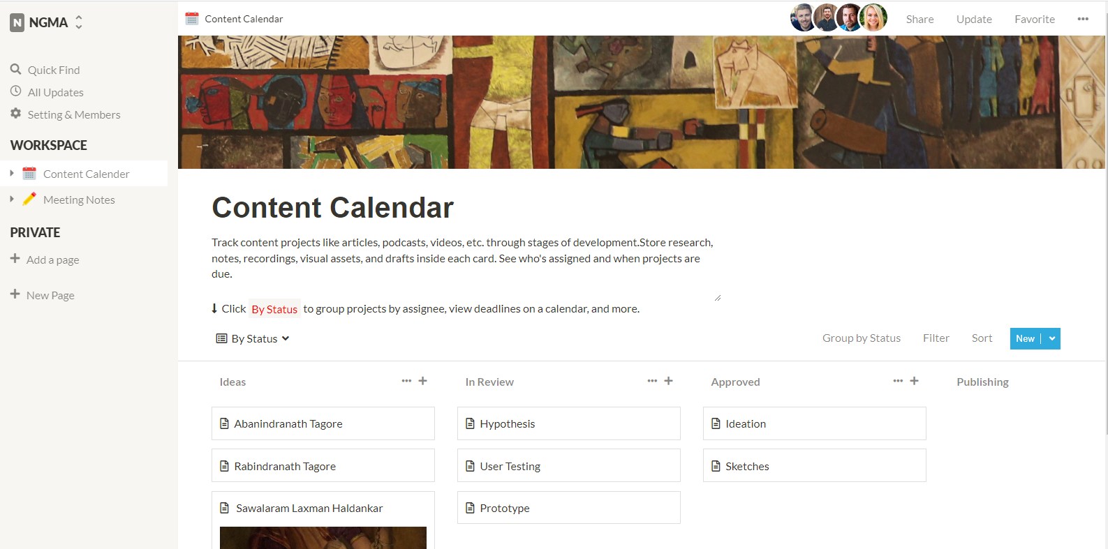Screen dimensions: 1108x549
Task: Open Quick Find search icon
Action: pos(15,69)
